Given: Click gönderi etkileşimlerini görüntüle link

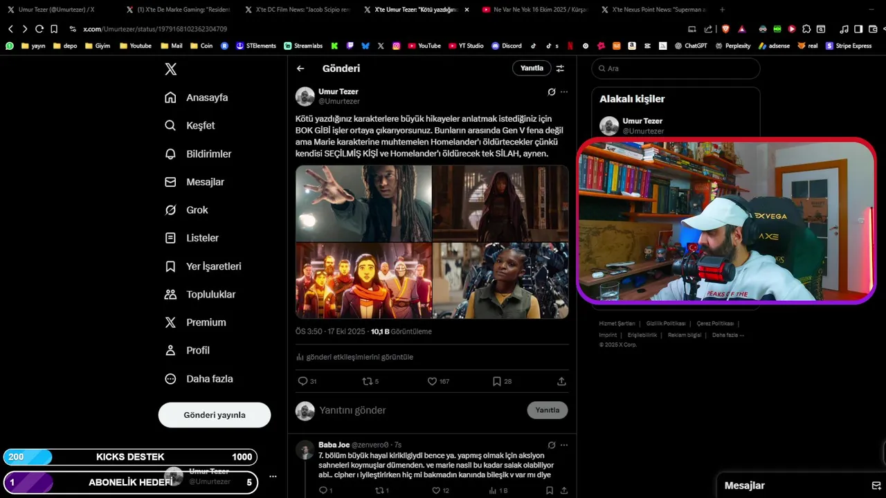Looking at the screenshot, I should pos(354,357).
